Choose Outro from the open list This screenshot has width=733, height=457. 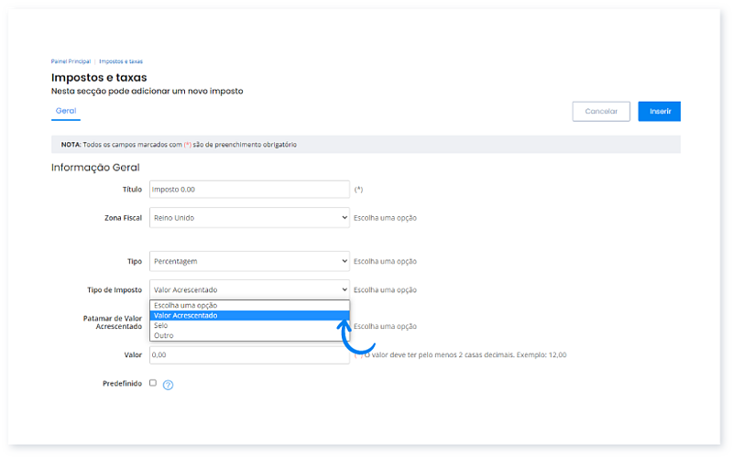(x=164, y=335)
